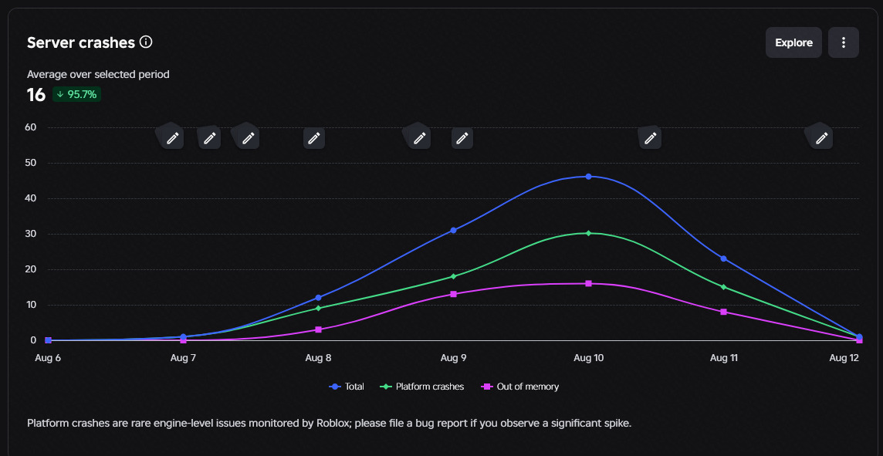Click the info icon beside Server crashes

point(146,42)
